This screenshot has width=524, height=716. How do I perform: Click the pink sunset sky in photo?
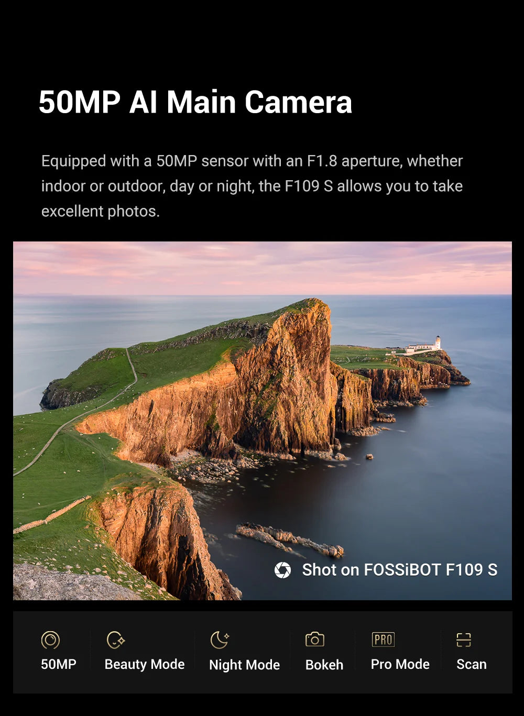(262, 268)
